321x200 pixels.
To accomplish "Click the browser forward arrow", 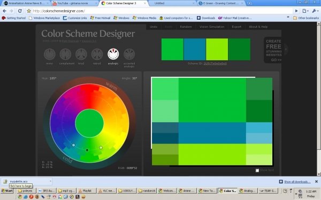I will click(11, 11).
